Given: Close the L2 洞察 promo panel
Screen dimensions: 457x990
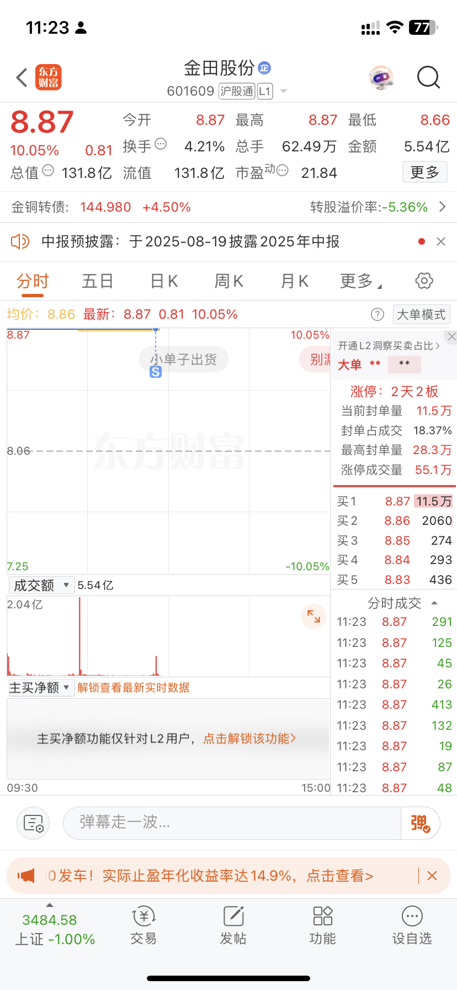Looking at the screenshot, I should [451, 336].
